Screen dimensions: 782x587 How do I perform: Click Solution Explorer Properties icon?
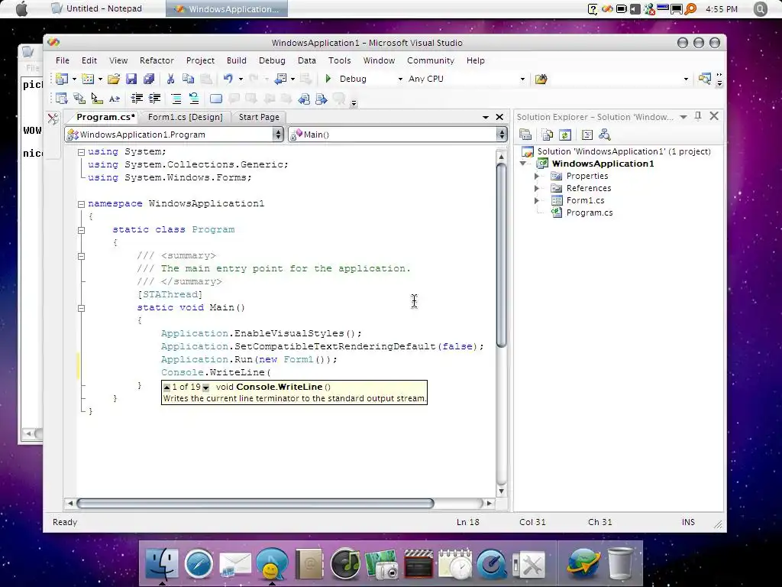(x=525, y=135)
